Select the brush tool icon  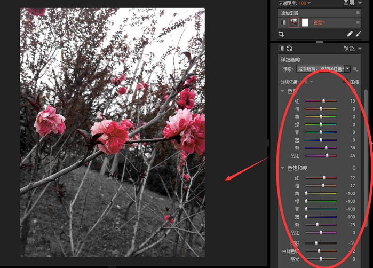(358, 34)
